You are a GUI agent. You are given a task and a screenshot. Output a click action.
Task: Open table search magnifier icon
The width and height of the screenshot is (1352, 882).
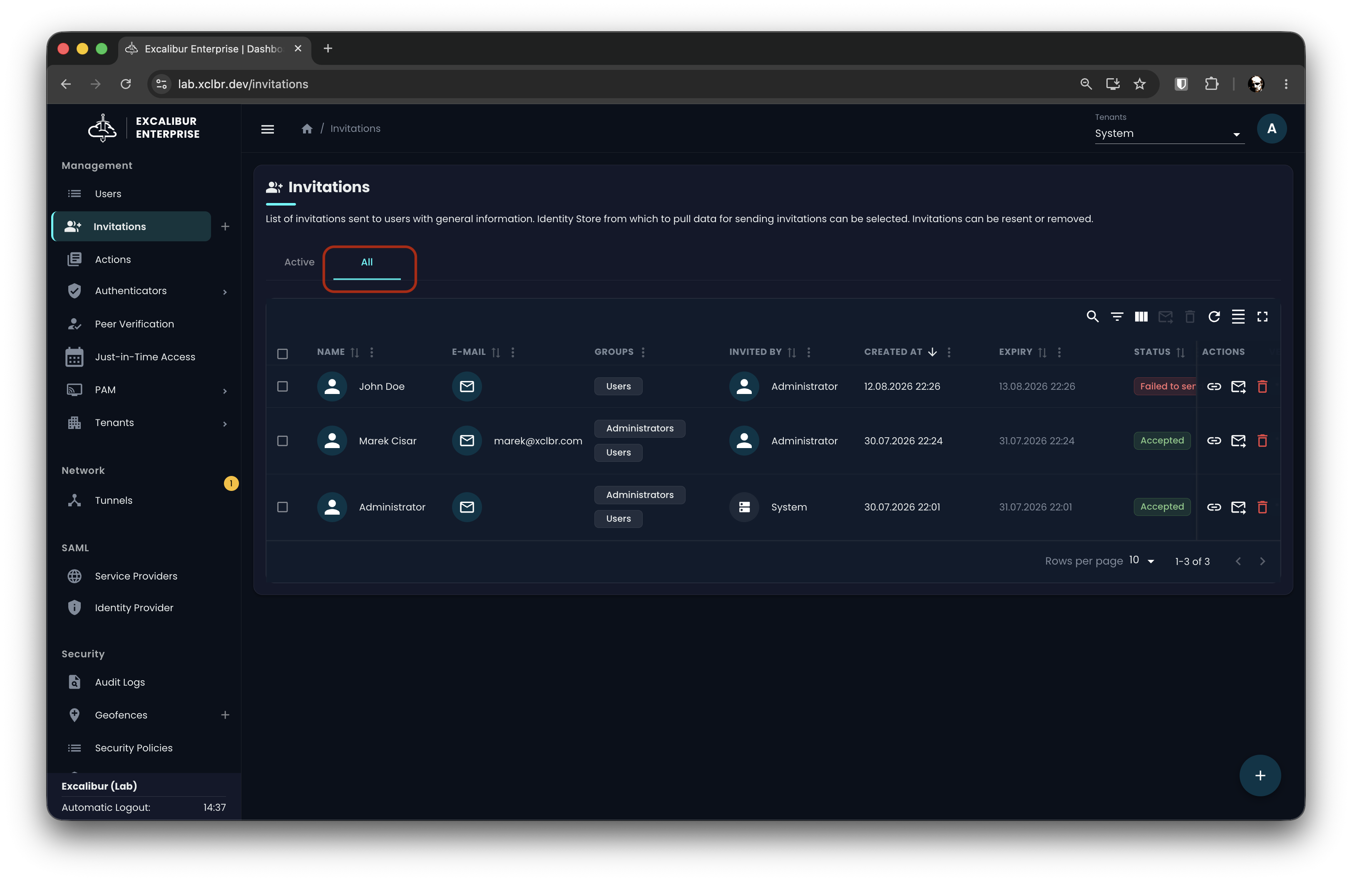point(1092,316)
